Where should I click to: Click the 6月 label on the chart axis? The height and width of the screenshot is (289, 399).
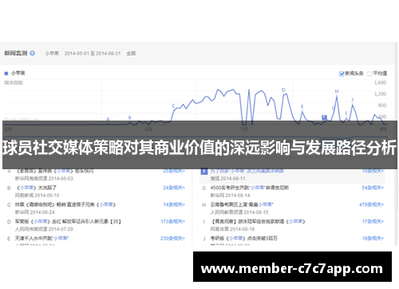coord(148,129)
